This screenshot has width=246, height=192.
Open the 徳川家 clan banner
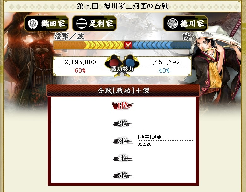click(x=185, y=24)
